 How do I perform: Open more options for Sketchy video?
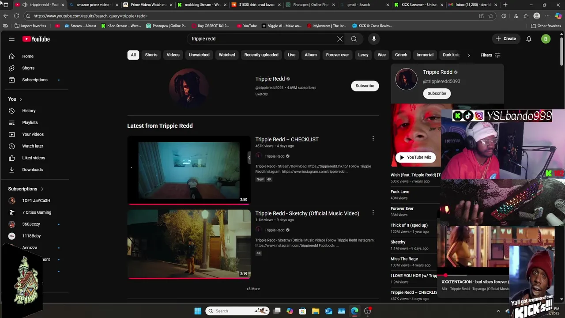[x=373, y=212]
